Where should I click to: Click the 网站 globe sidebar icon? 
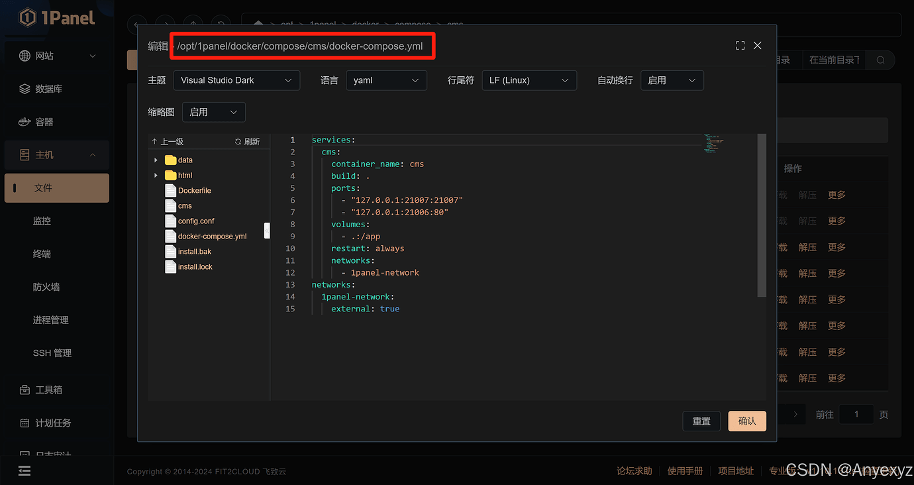click(25, 56)
